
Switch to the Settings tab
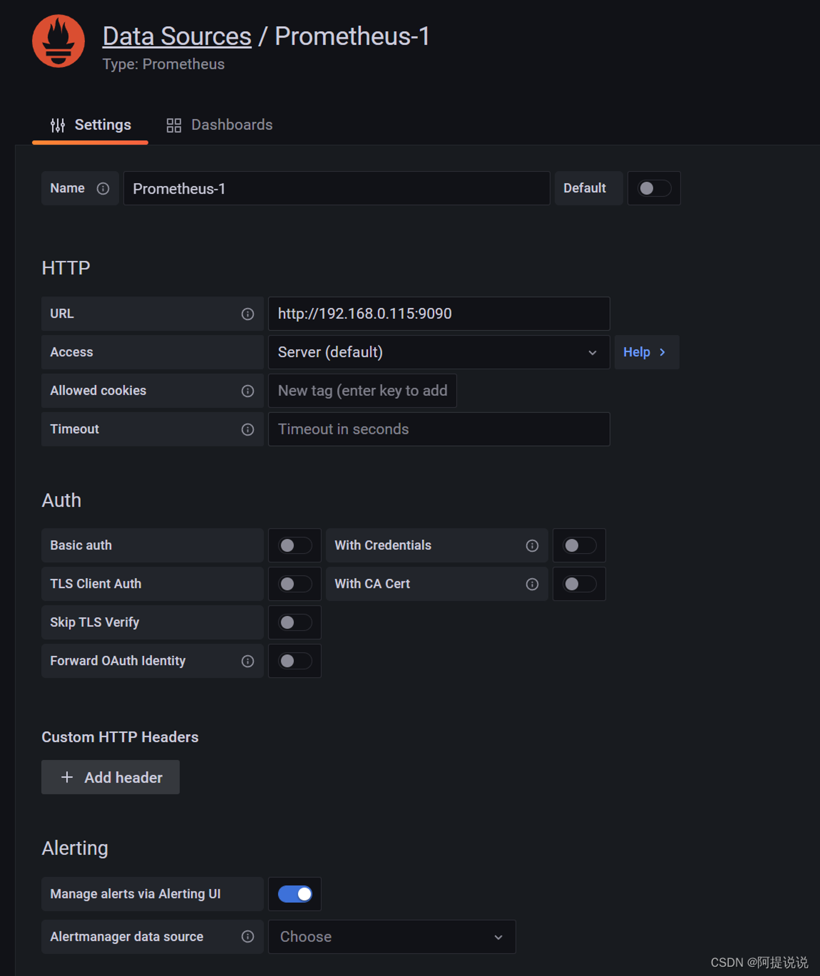tap(90, 125)
